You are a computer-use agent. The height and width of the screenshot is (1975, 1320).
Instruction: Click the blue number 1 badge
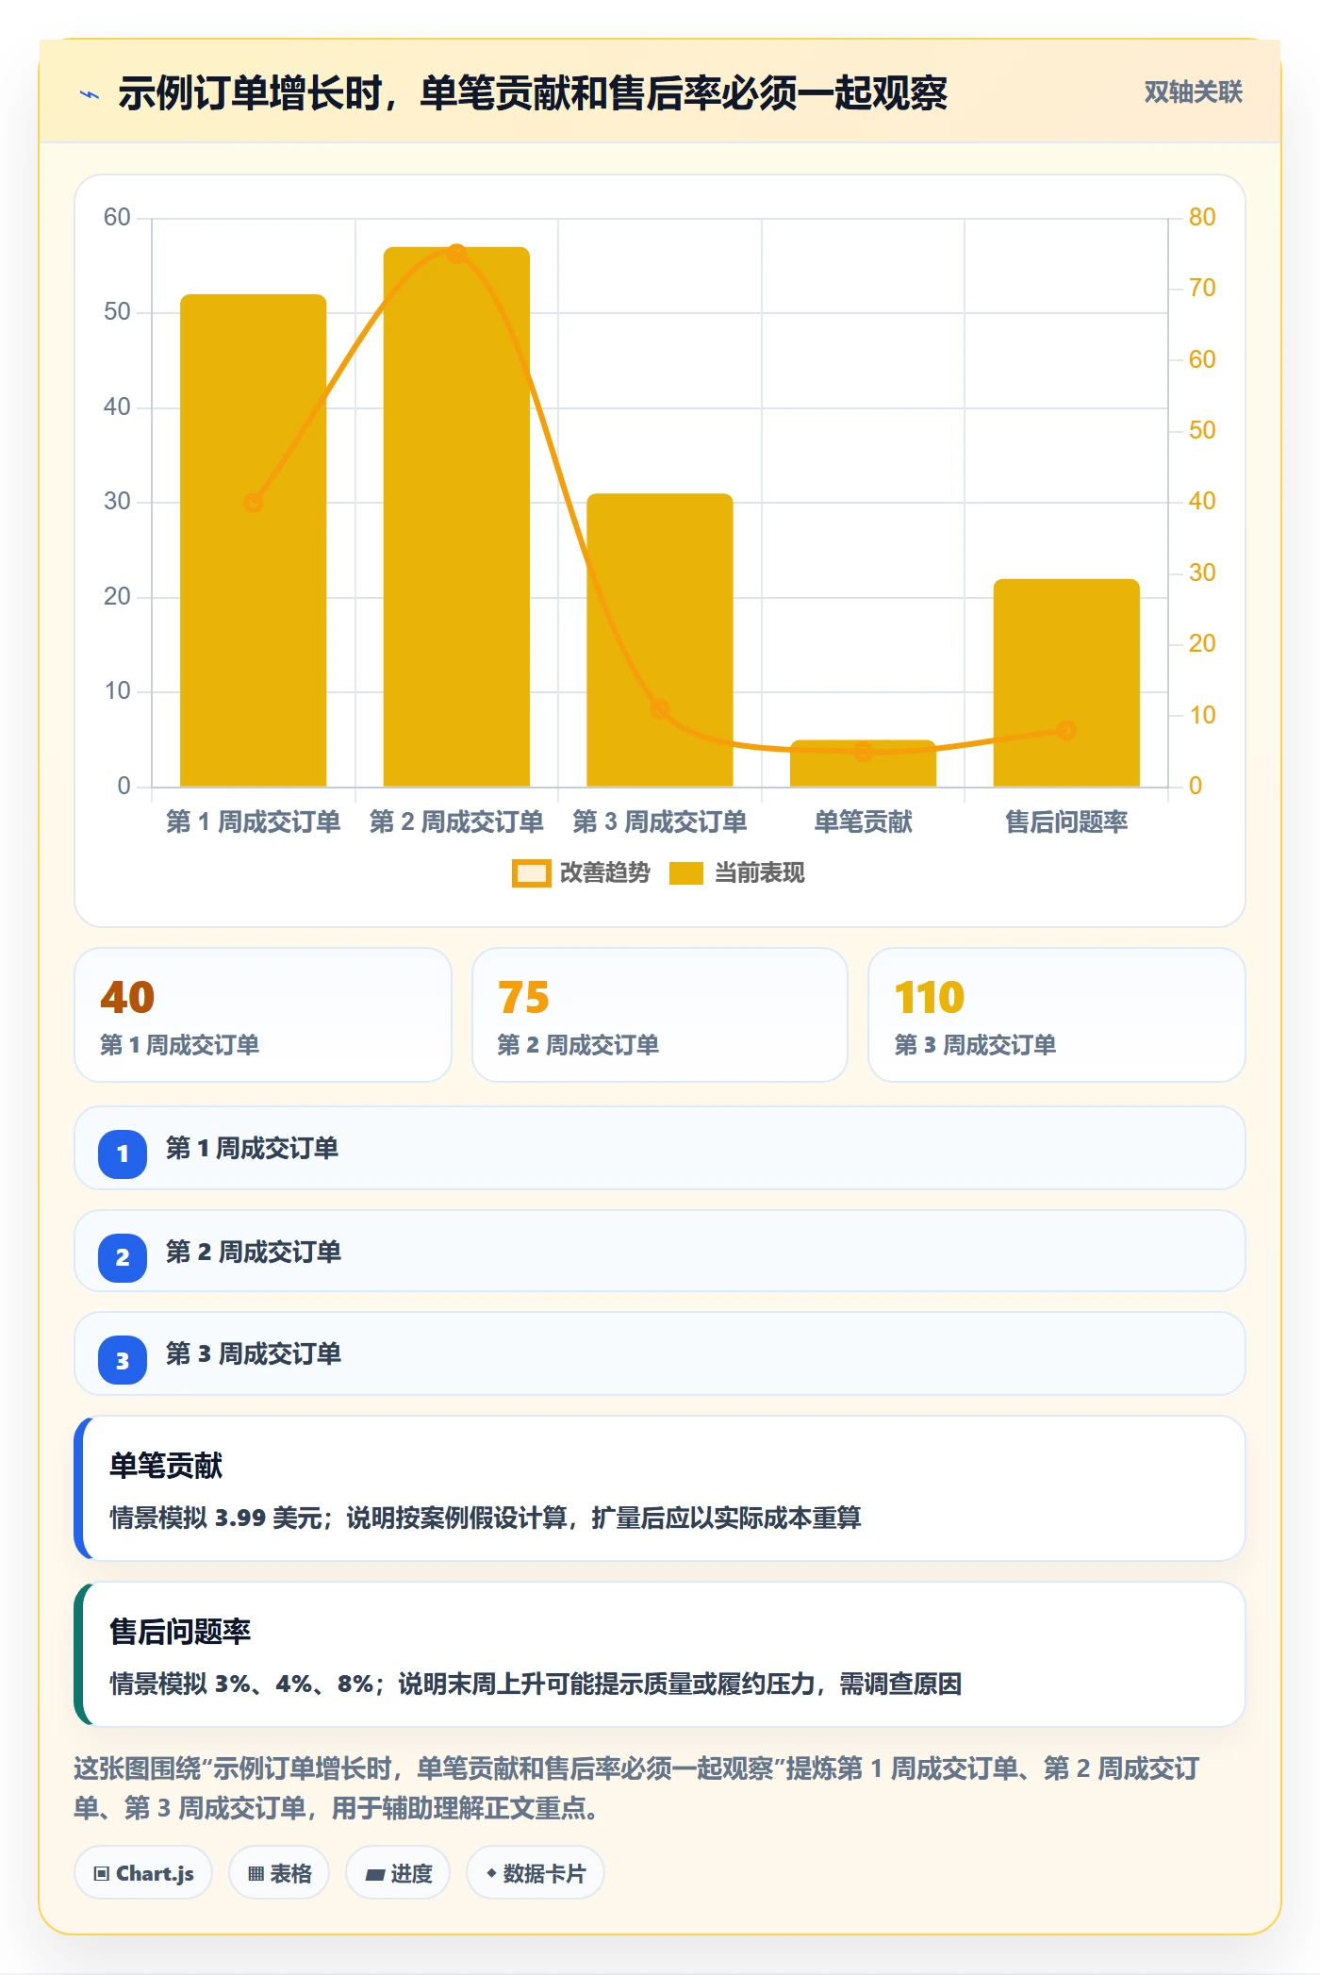click(x=123, y=1153)
